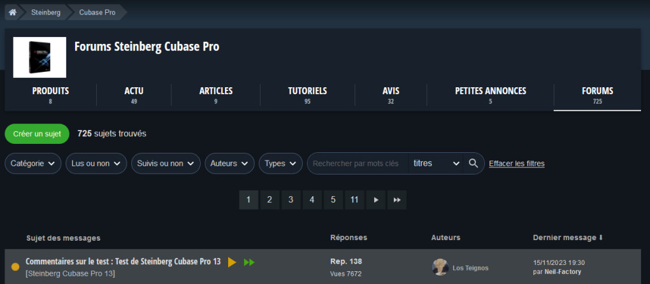Click the Forums Steinberg Cubase Pro heading
Viewport: 650px width, 284px height.
click(147, 46)
